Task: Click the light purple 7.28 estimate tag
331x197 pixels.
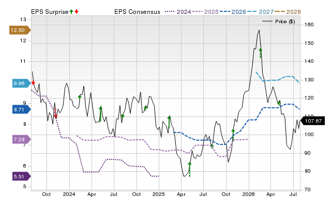Action: tap(22, 139)
